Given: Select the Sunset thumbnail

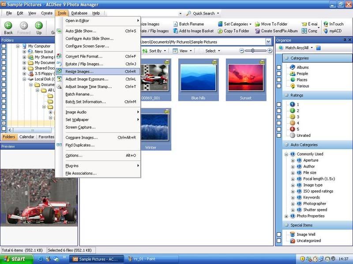Looking at the screenshot, I should [246, 80].
